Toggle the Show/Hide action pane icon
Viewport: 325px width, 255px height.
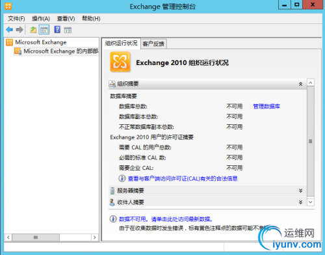pyautogui.click(x=68, y=30)
